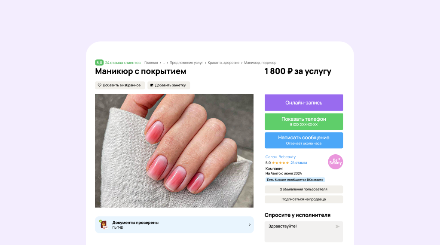Click the heart icon to add to favorites

tap(99, 85)
